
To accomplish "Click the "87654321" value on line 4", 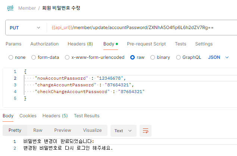I will tap(131, 92).
